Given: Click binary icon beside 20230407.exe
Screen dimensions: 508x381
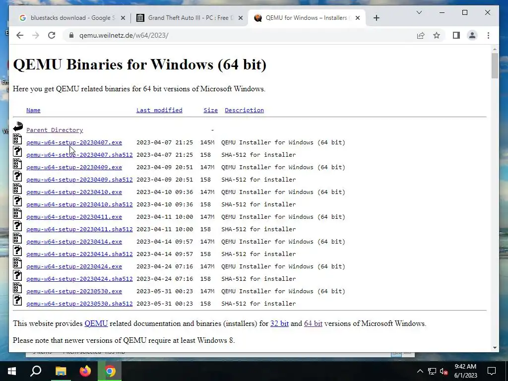Looking at the screenshot, I should pos(17,139).
